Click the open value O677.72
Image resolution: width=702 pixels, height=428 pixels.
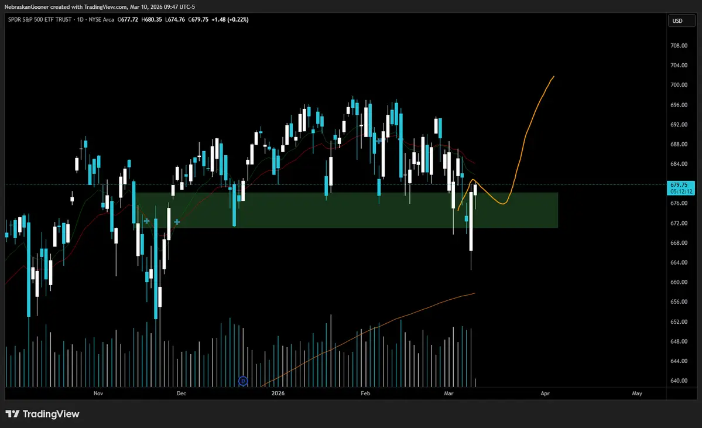(128, 20)
